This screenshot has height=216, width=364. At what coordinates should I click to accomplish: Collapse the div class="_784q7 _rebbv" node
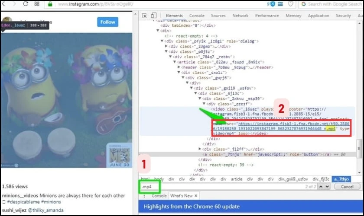tap(170, 57)
